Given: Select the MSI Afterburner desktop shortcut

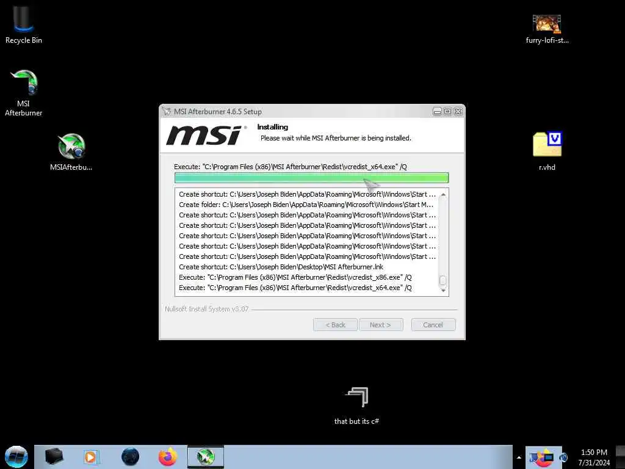Looking at the screenshot, I should (24, 93).
